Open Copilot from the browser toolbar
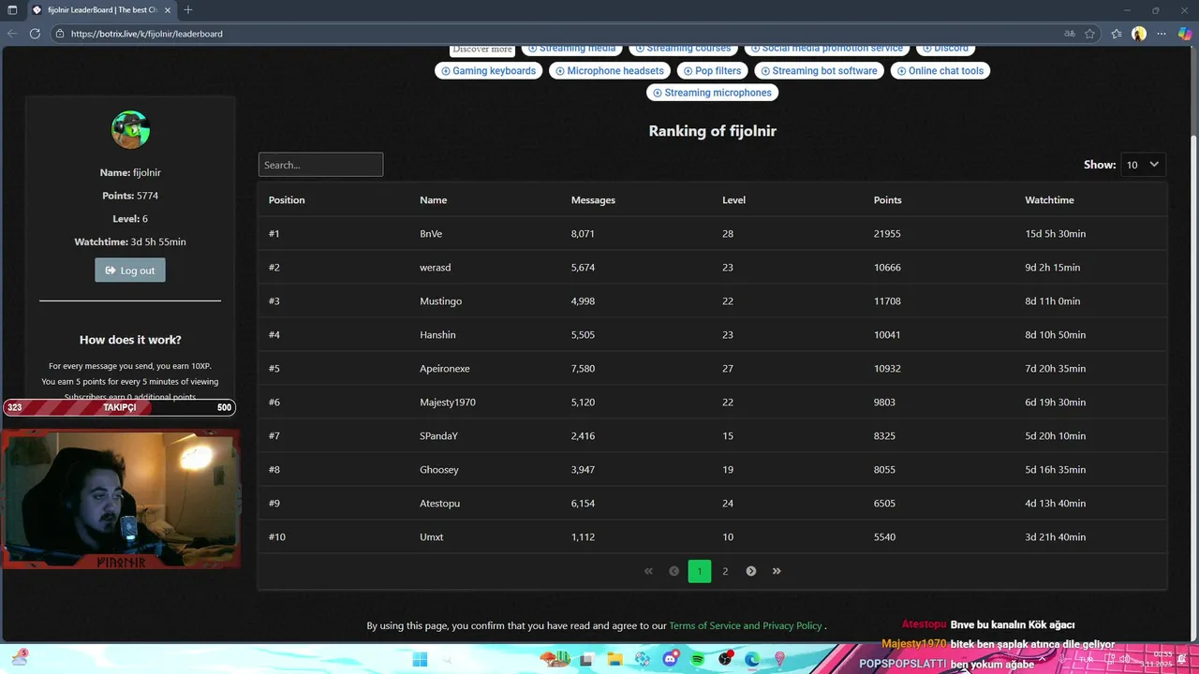The height and width of the screenshot is (674, 1199). pos(1185,34)
